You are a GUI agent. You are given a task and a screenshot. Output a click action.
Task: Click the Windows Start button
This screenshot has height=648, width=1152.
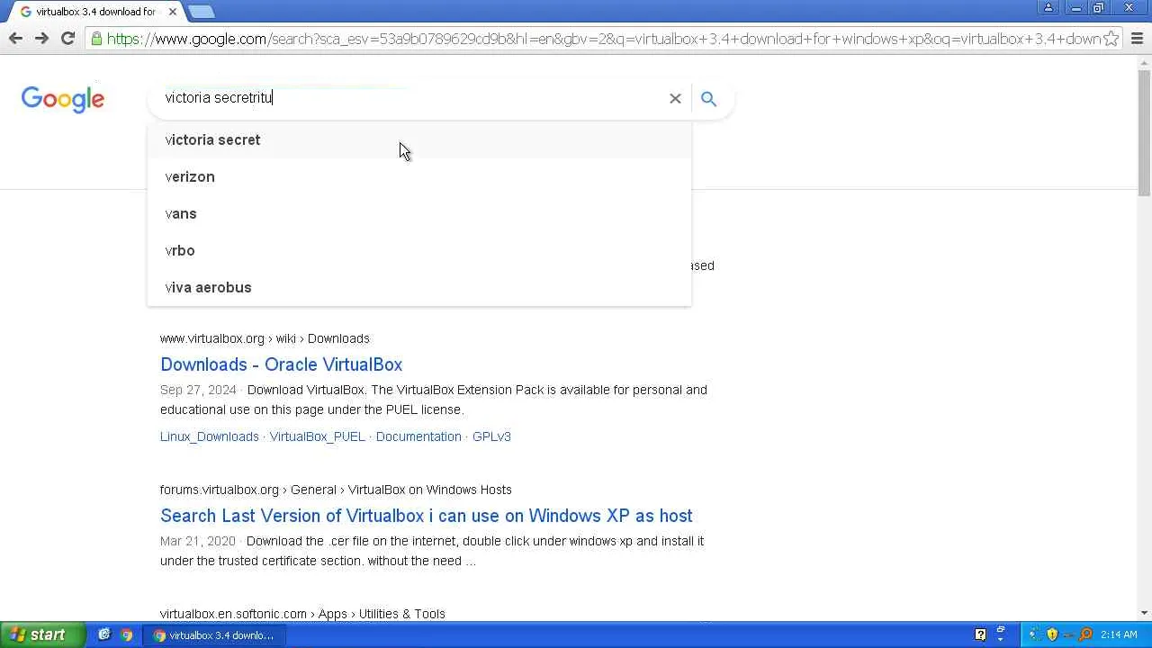click(x=41, y=634)
